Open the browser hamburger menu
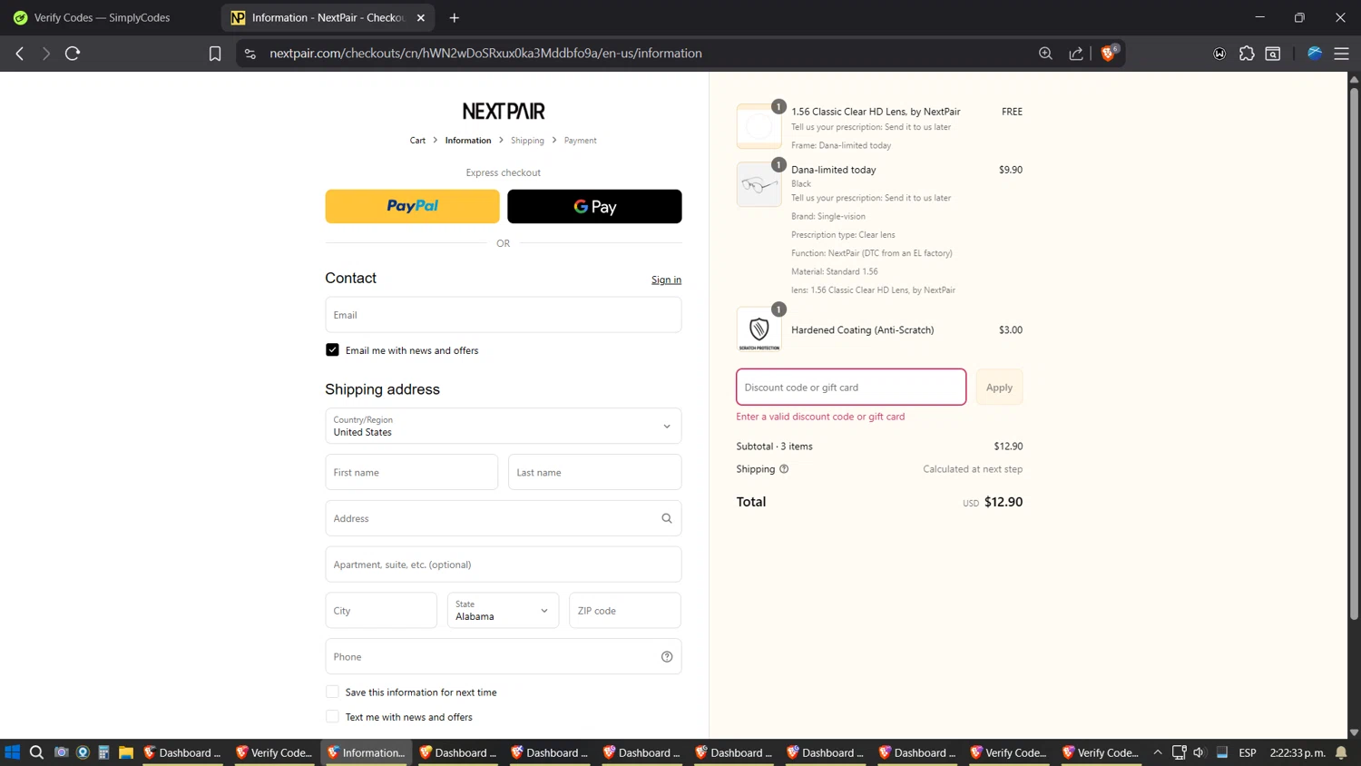 coord(1341,54)
